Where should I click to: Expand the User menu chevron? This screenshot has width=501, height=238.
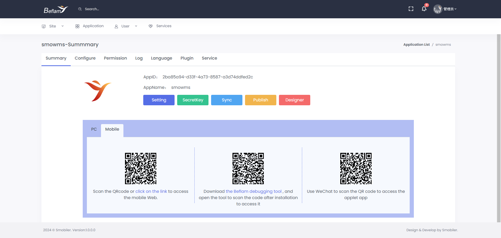pyautogui.click(x=136, y=26)
